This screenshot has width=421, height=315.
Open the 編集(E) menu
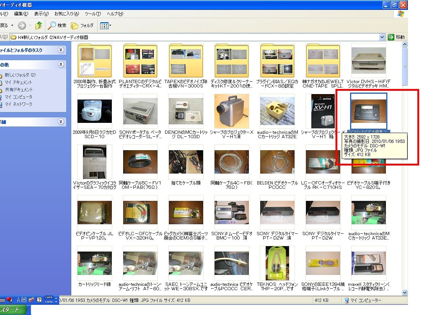pos(21,13)
